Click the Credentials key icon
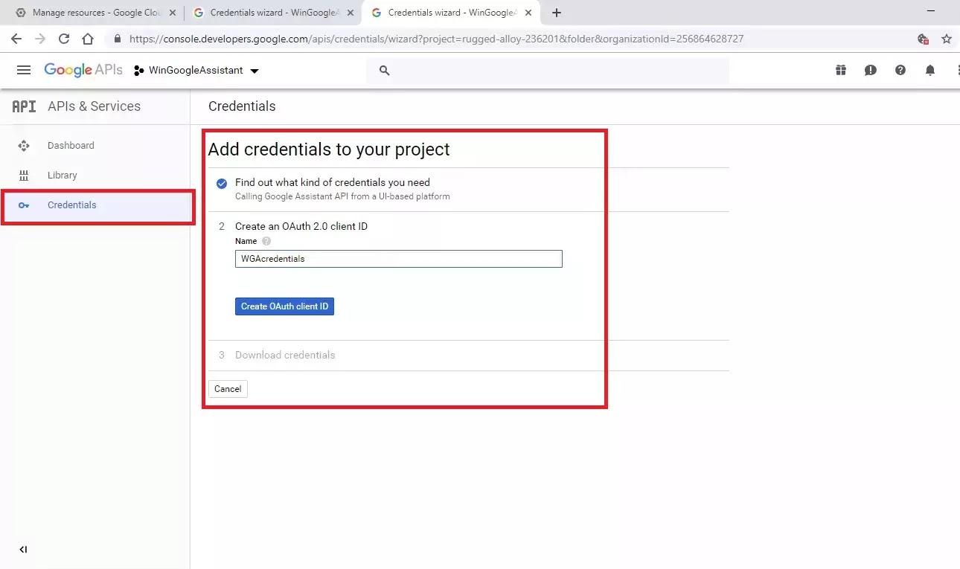This screenshot has width=960, height=569. point(23,205)
